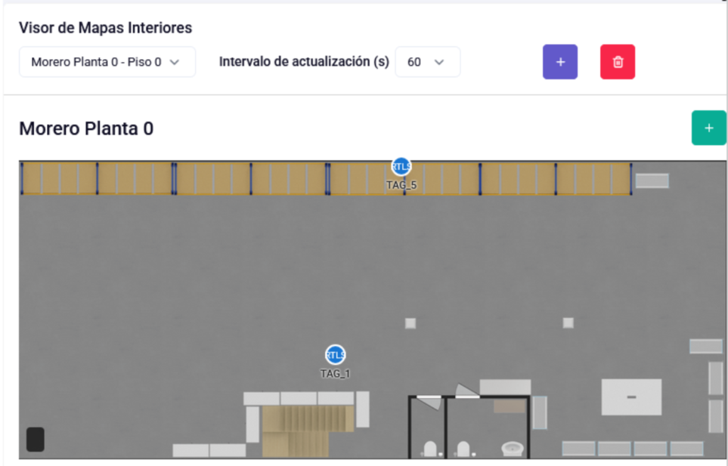Click the purple plus add button
Screen dimensions: 728x466
pyautogui.click(x=560, y=62)
